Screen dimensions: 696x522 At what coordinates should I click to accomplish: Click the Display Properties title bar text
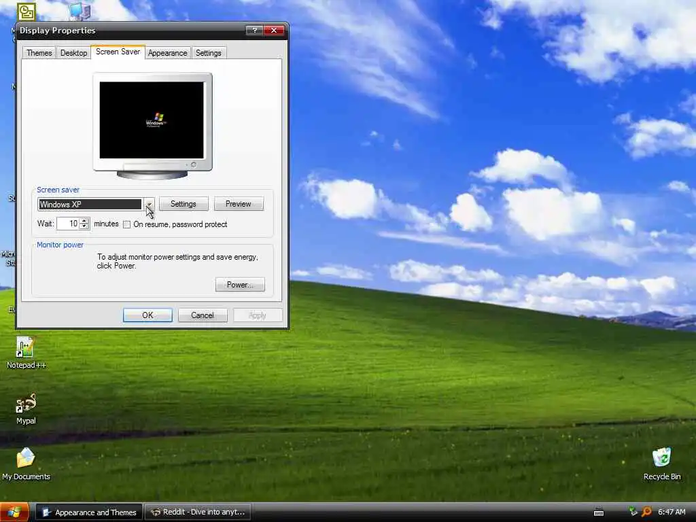[x=57, y=30]
